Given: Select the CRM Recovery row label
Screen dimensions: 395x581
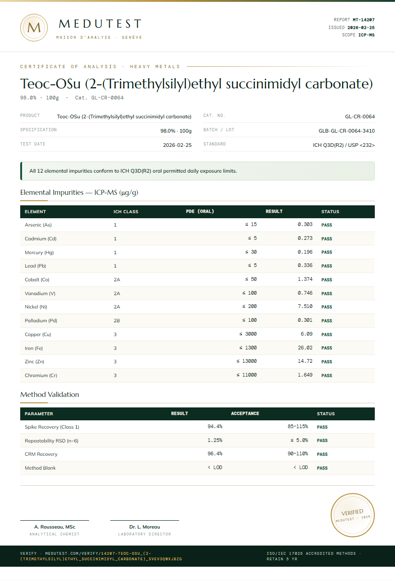Looking at the screenshot, I should 41,454.
